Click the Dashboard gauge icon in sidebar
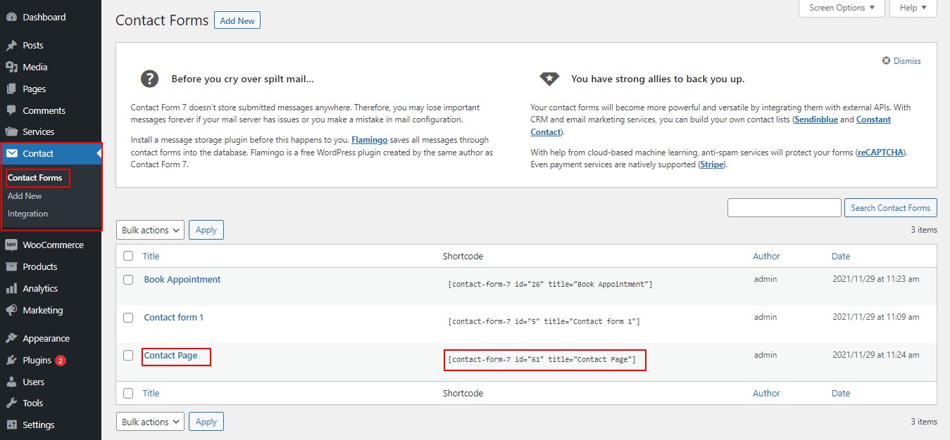The height and width of the screenshot is (440, 950). [x=11, y=17]
